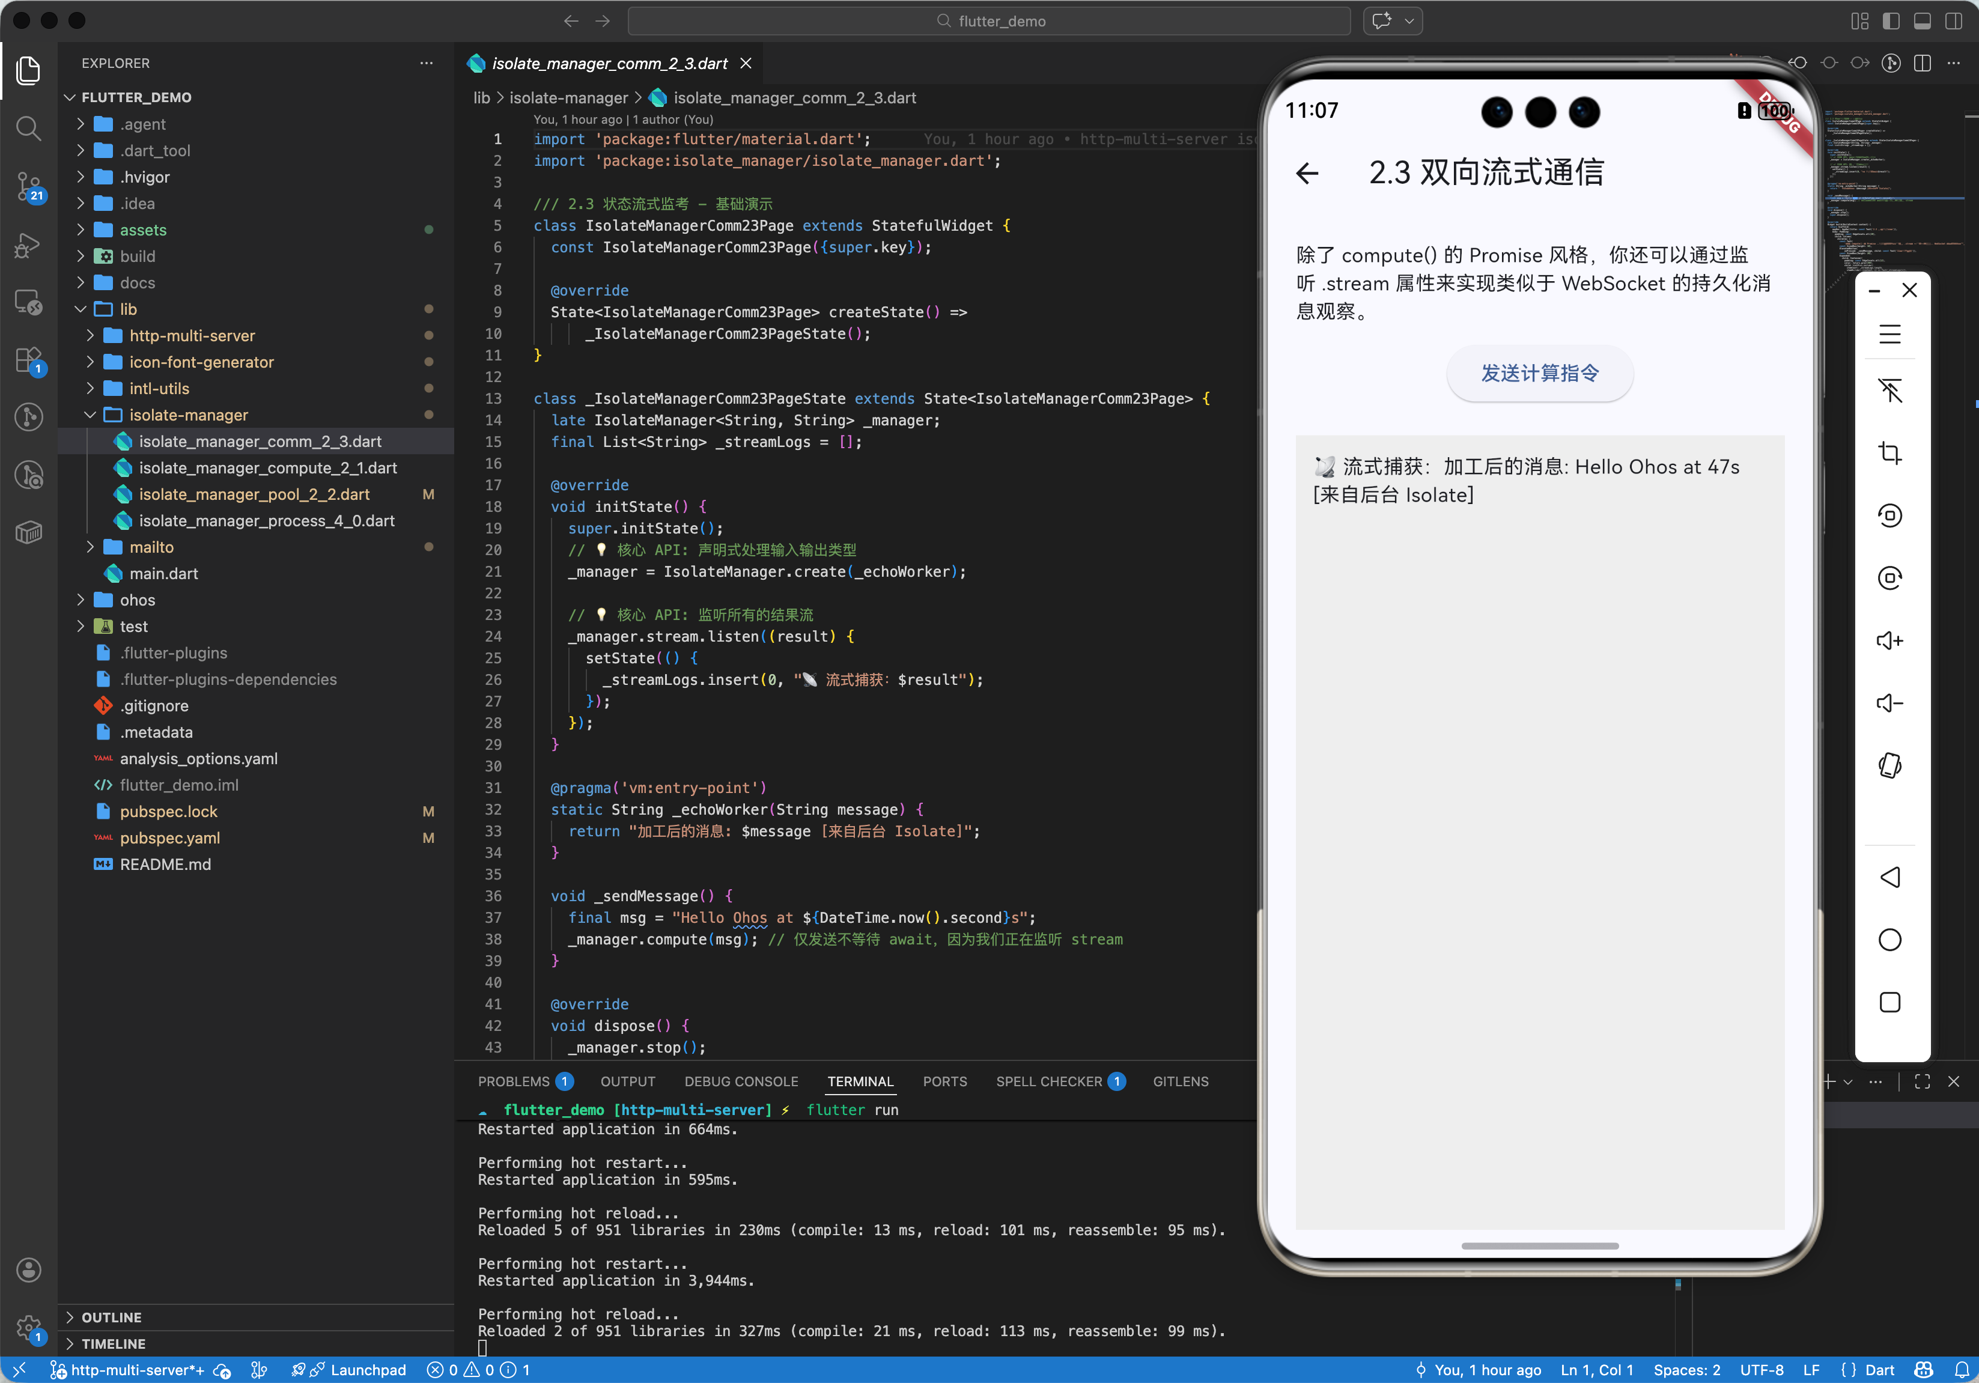
Task: Maximize the terminal panel size
Action: click(1922, 1081)
